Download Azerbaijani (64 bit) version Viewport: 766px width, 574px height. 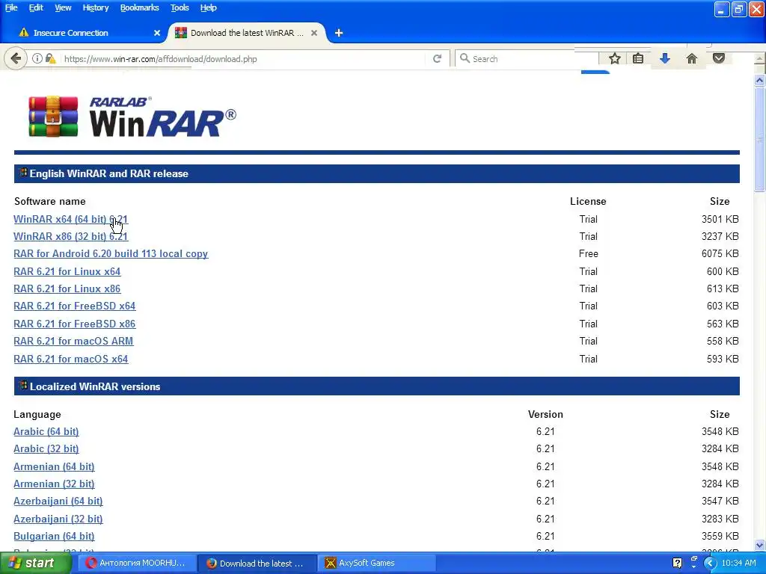[x=58, y=502]
